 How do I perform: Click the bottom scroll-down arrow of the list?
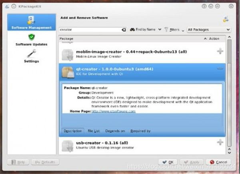pos(229,152)
